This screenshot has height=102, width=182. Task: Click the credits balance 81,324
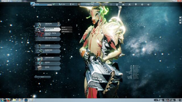pos(62,5)
